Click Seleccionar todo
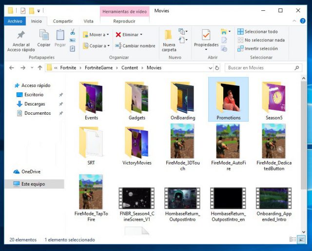 (x=261, y=32)
